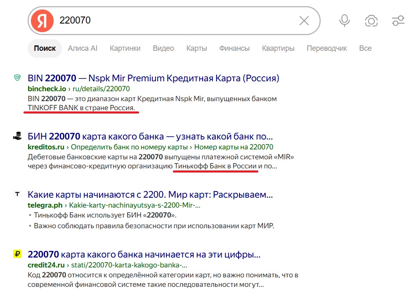Image resolution: width=416 pixels, height=298 pixels.
Task: Open the stati/220070-karta-kakogo-banka breadcrumb
Action: coord(129,265)
